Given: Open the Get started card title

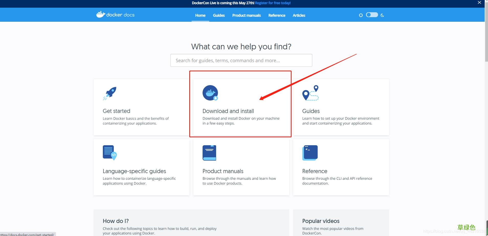Looking at the screenshot, I should click(x=116, y=111).
